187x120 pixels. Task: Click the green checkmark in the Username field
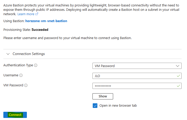(x=178, y=76)
